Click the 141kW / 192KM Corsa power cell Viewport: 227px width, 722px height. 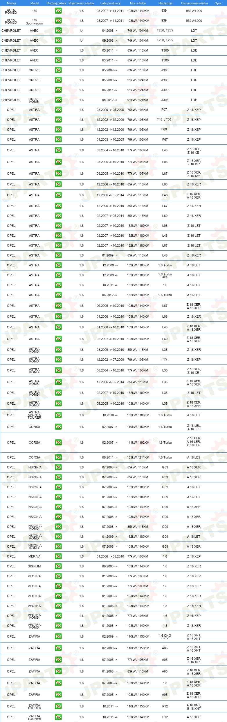click(x=138, y=443)
